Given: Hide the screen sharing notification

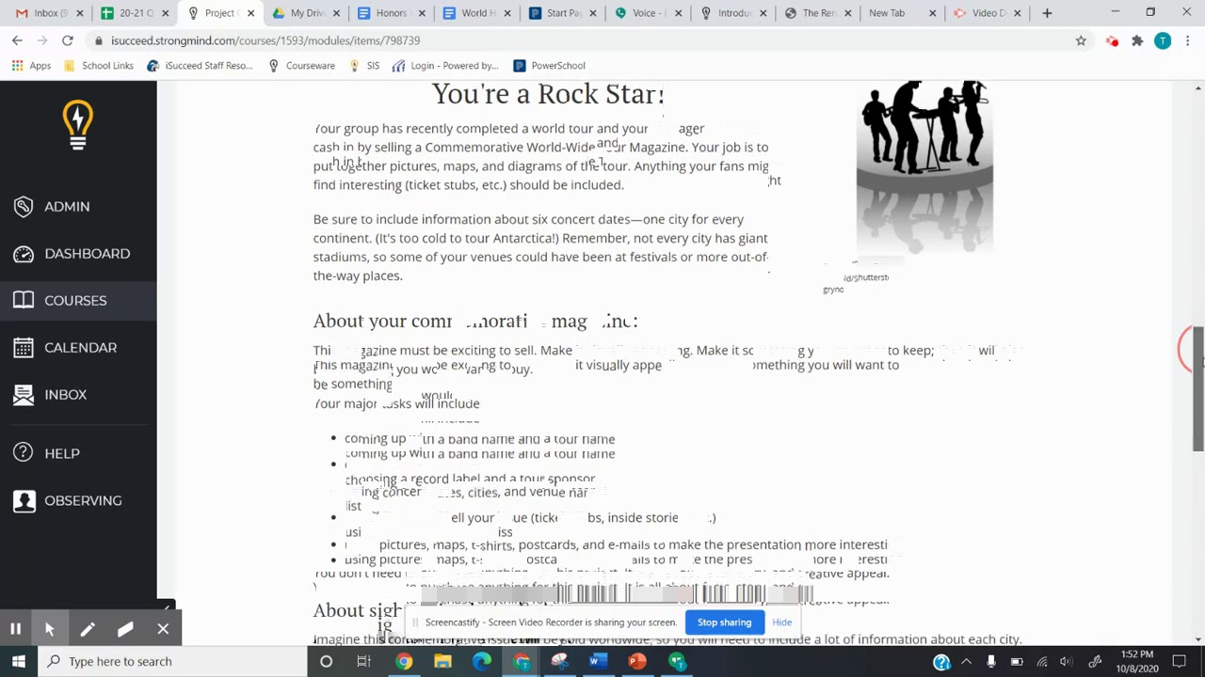Looking at the screenshot, I should click(x=782, y=622).
